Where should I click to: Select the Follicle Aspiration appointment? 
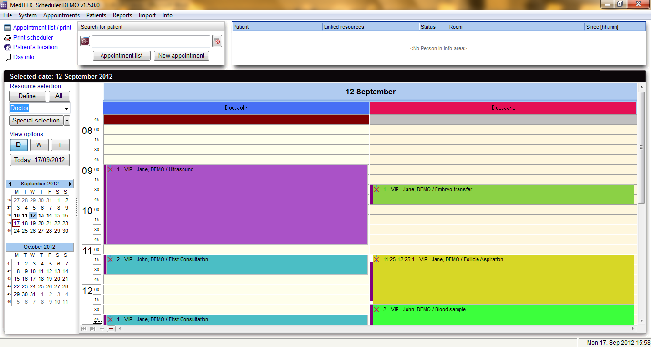(502, 280)
